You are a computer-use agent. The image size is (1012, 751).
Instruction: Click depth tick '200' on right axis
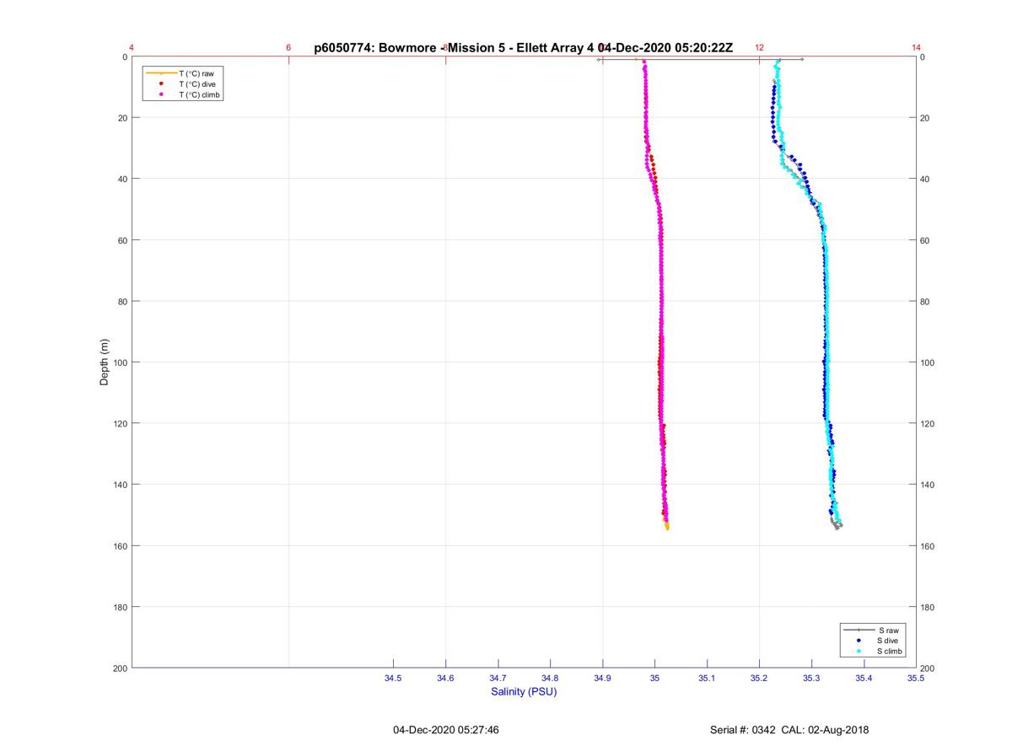[x=929, y=668]
